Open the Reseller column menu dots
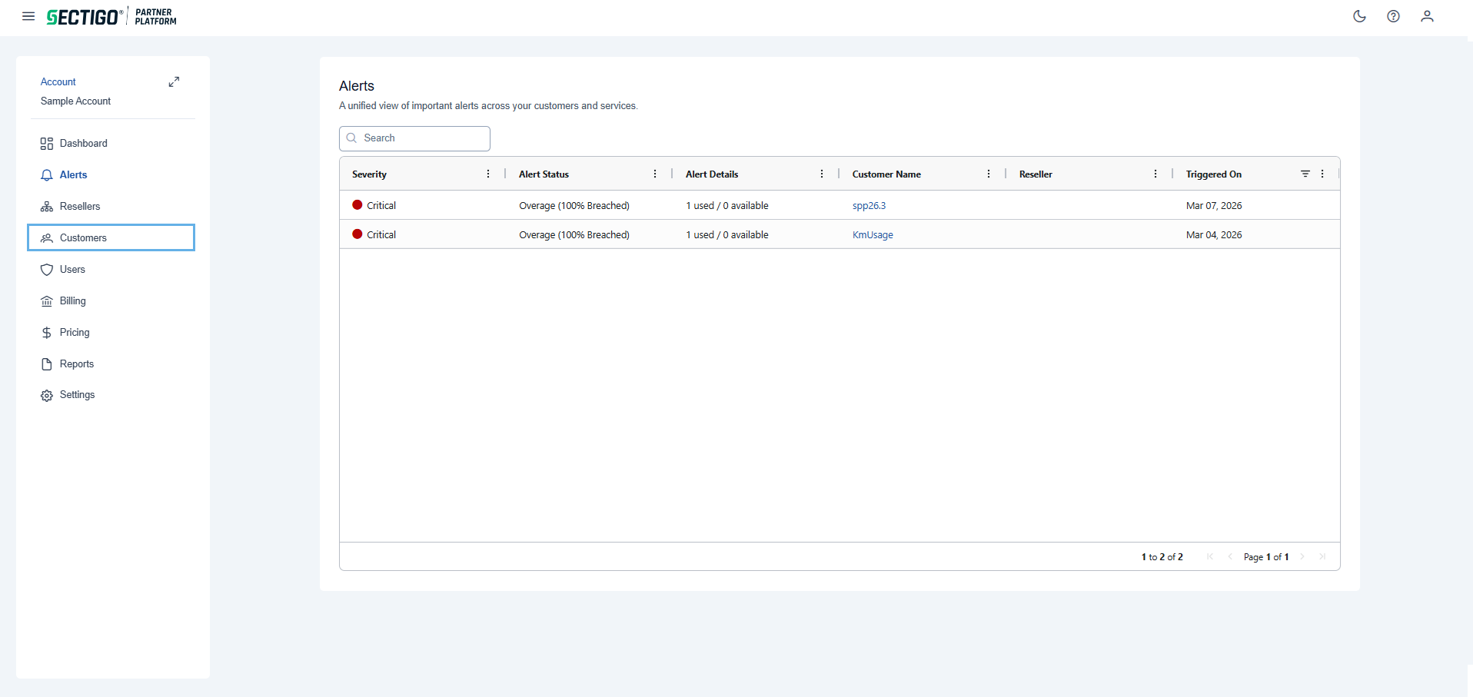This screenshot has height=697, width=1473. click(1155, 174)
